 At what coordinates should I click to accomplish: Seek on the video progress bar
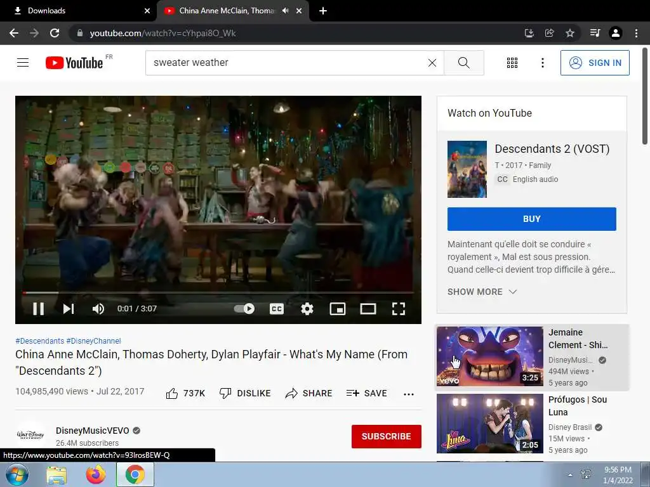(218, 292)
